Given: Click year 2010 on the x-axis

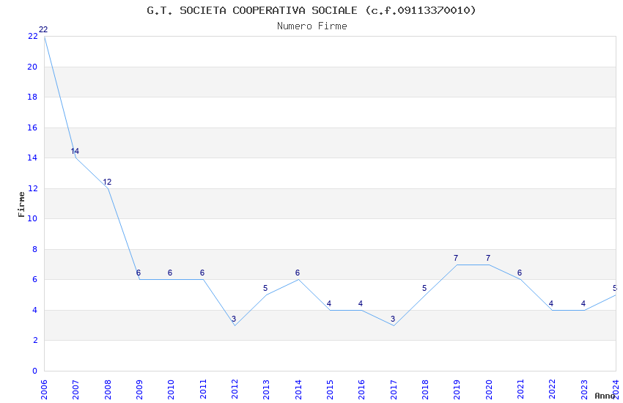Looking at the screenshot, I should (171, 390).
